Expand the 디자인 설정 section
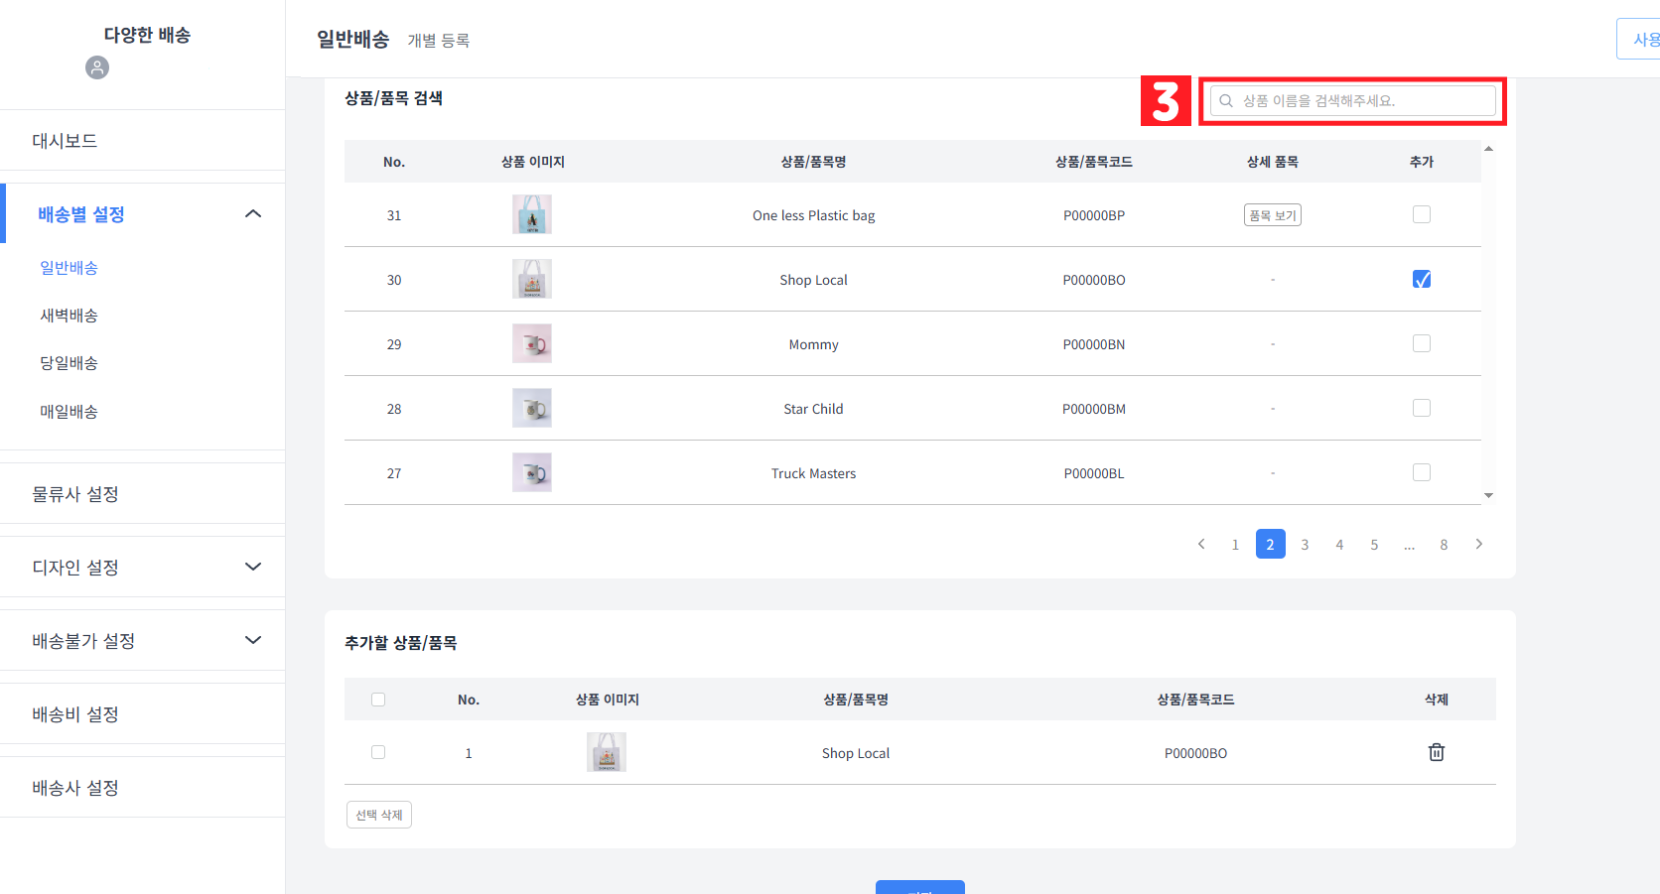Viewport: 1660px width, 894px height. pyautogui.click(x=253, y=567)
